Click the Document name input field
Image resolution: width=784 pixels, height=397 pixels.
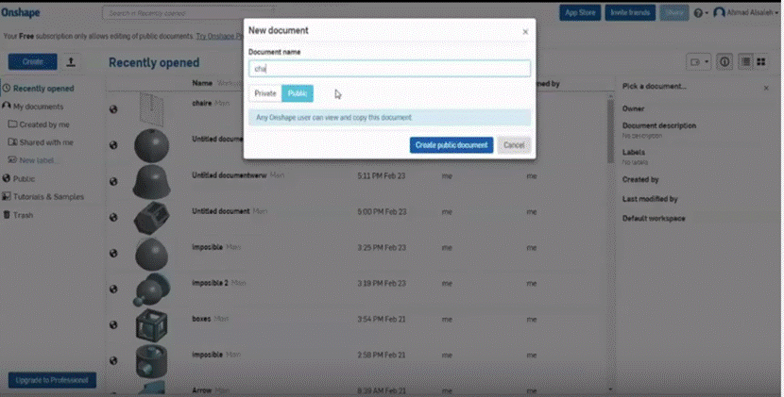pos(389,69)
